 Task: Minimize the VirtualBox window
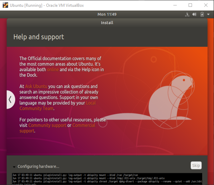(x=175, y=5)
